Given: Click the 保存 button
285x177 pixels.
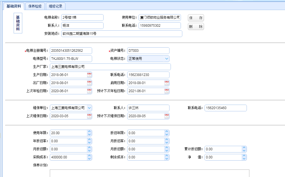Looking at the screenshot, I should pyautogui.click(x=196, y=18).
